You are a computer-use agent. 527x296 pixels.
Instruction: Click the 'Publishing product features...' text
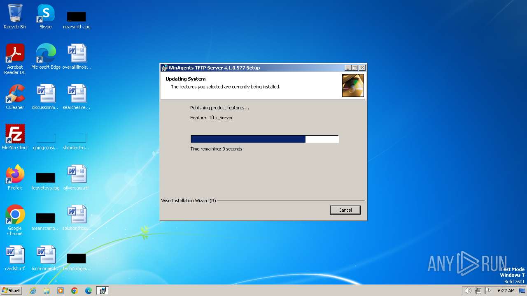coord(219,108)
